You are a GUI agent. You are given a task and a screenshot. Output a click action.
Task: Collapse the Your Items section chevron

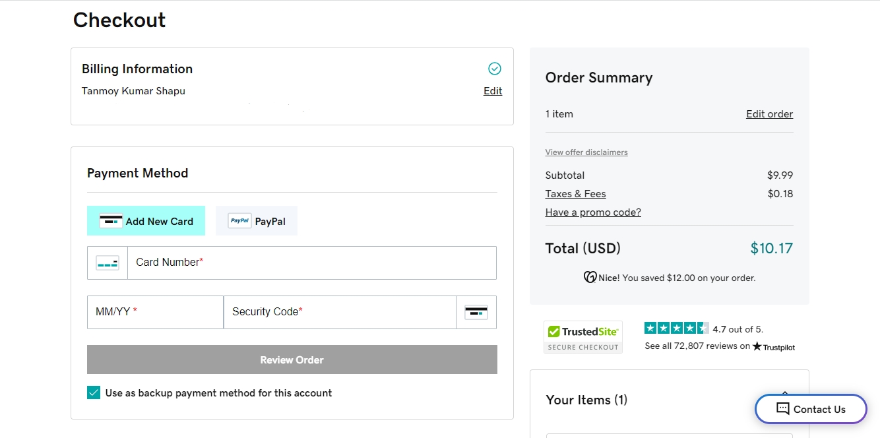(x=785, y=394)
